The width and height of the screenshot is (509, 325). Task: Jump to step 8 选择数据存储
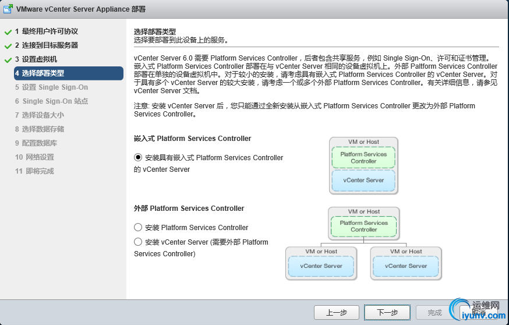coord(39,129)
